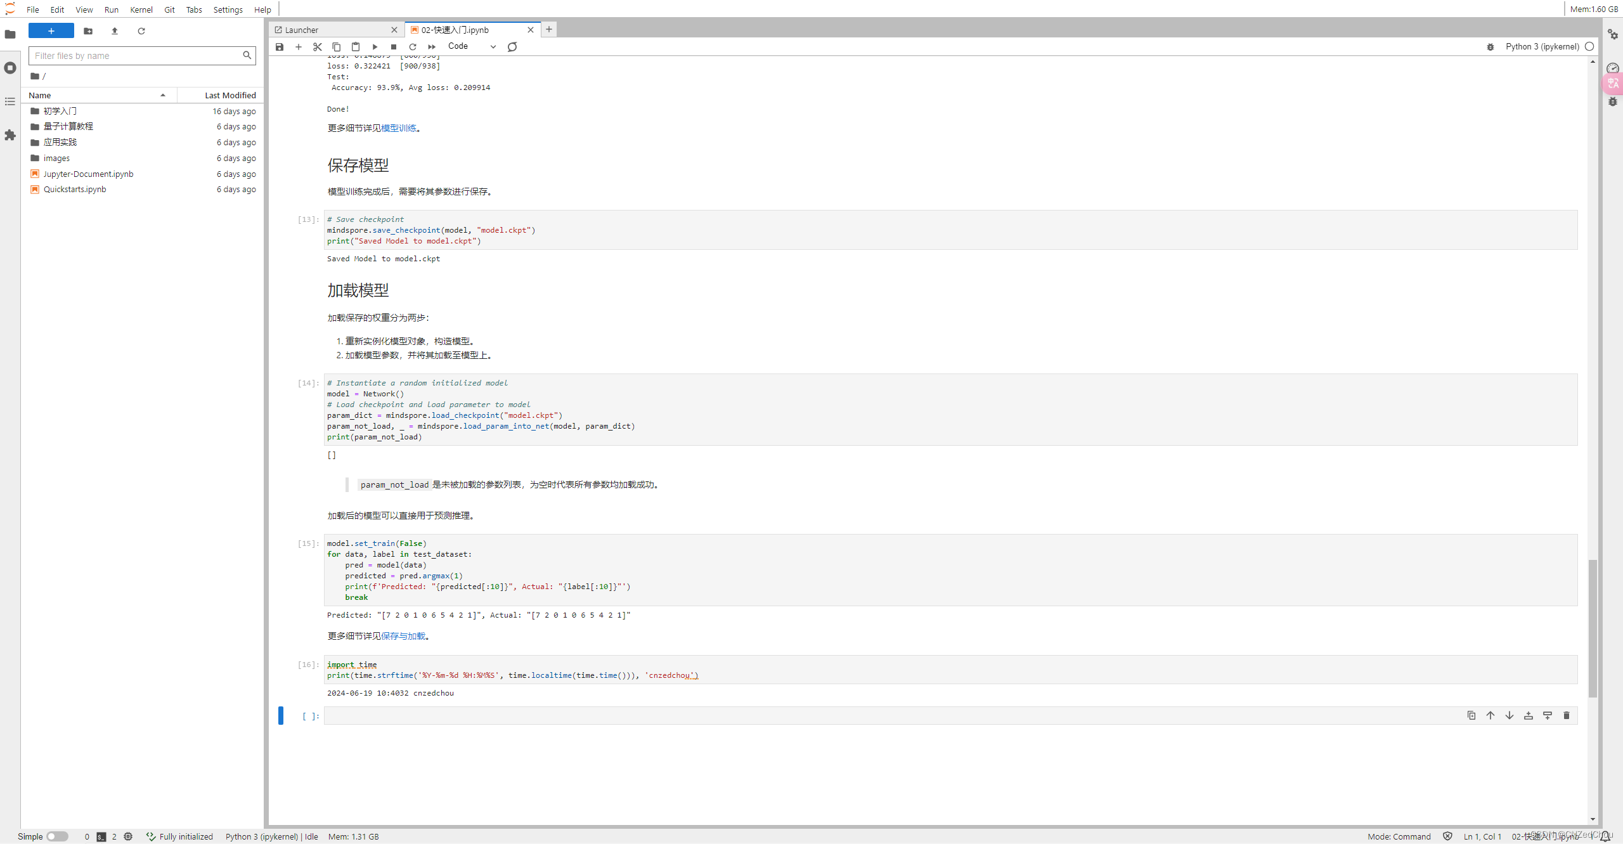Toggle Simple interface mode switch
Image resolution: width=1623 pixels, height=844 pixels.
pos(57,836)
